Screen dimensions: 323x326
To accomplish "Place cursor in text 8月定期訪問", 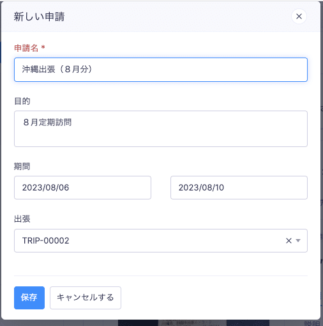I will click(x=47, y=122).
